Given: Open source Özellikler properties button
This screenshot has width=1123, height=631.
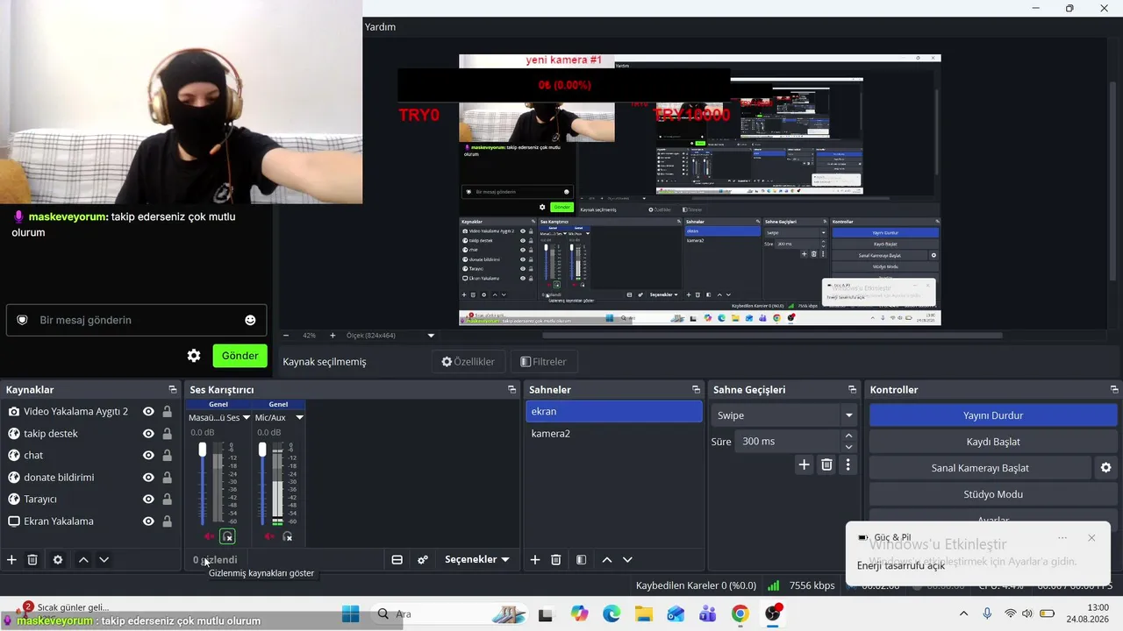Looking at the screenshot, I should (469, 362).
